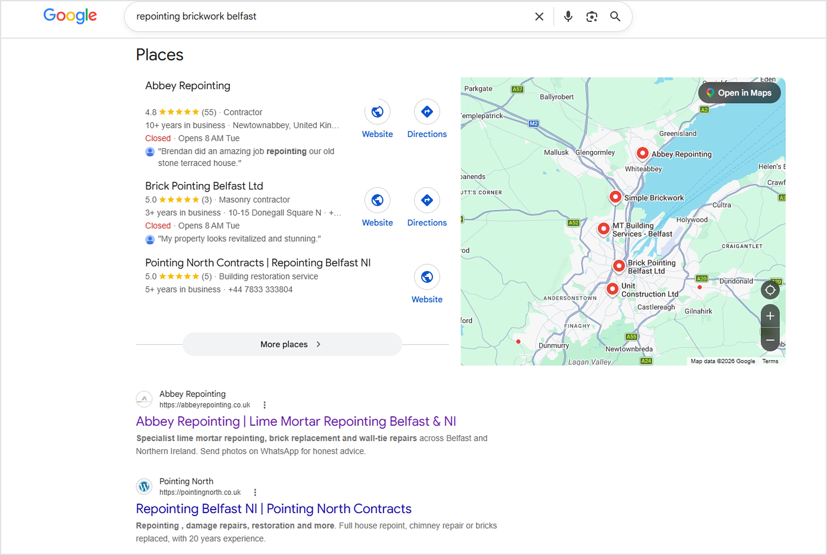Select Pointing North Contracts listing title
827x555 pixels.
coord(258,263)
